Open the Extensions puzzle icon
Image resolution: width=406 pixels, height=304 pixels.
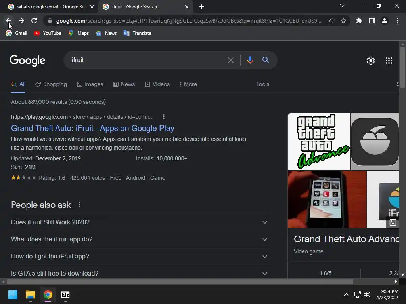[x=359, y=21]
